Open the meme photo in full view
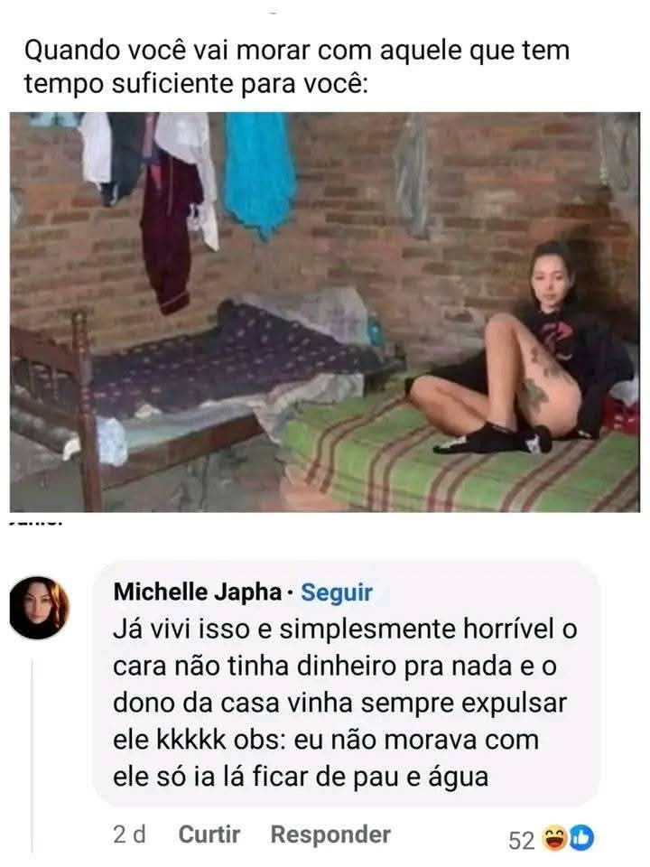The height and width of the screenshot is (867, 650). click(x=325, y=312)
